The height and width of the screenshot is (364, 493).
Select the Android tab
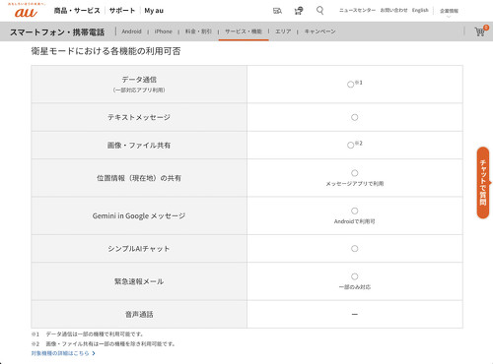point(131,31)
